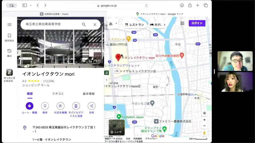
Task: Click the Safari share icon
Action: 190,5
